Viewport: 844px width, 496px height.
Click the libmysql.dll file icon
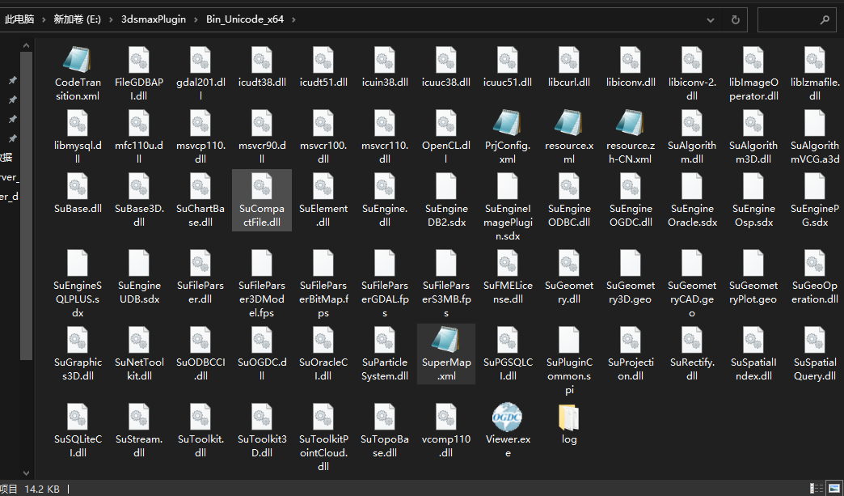coord(78,123)
